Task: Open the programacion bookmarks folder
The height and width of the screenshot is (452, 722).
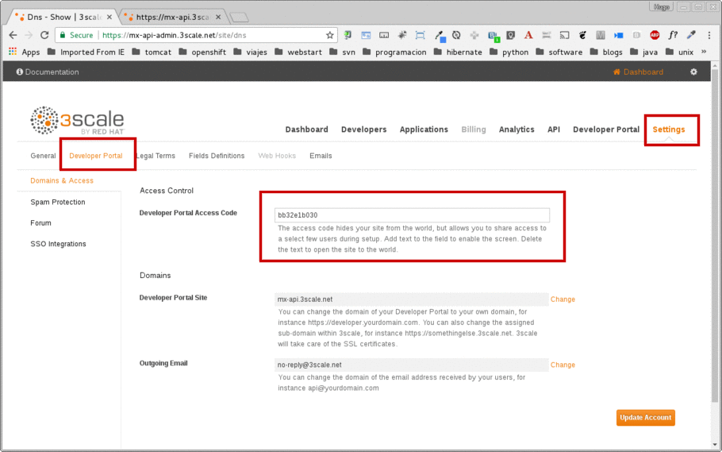Action: (x=394, y=52)
